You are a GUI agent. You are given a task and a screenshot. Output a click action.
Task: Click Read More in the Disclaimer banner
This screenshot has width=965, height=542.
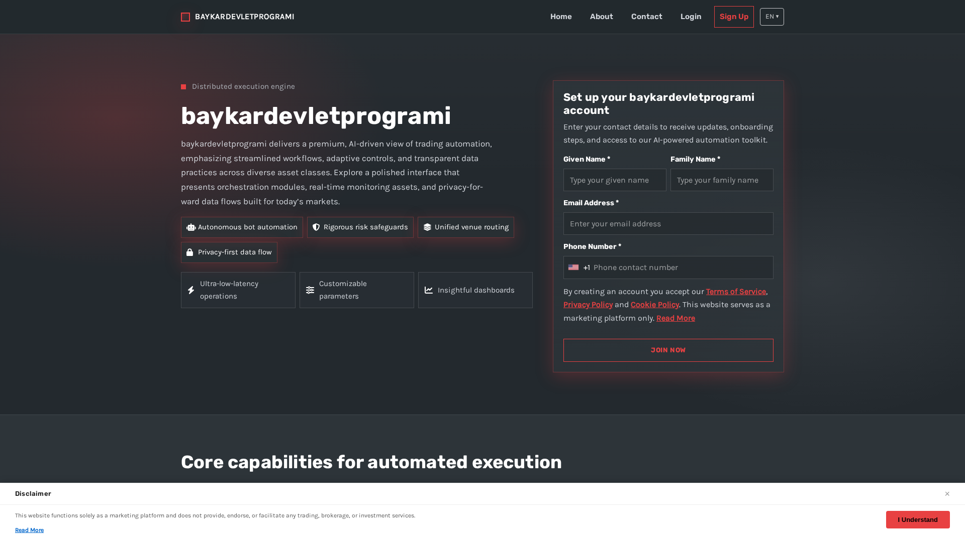click(x=29, y=530)
